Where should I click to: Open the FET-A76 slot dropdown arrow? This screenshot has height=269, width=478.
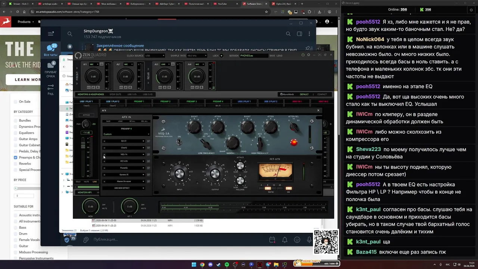[143, 161]
